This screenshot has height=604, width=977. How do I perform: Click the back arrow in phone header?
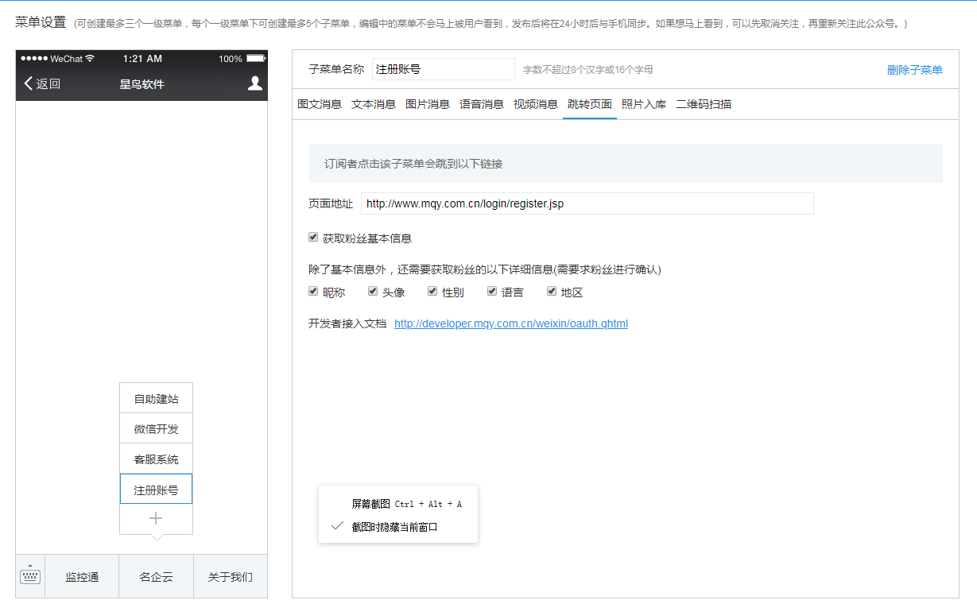29,83
